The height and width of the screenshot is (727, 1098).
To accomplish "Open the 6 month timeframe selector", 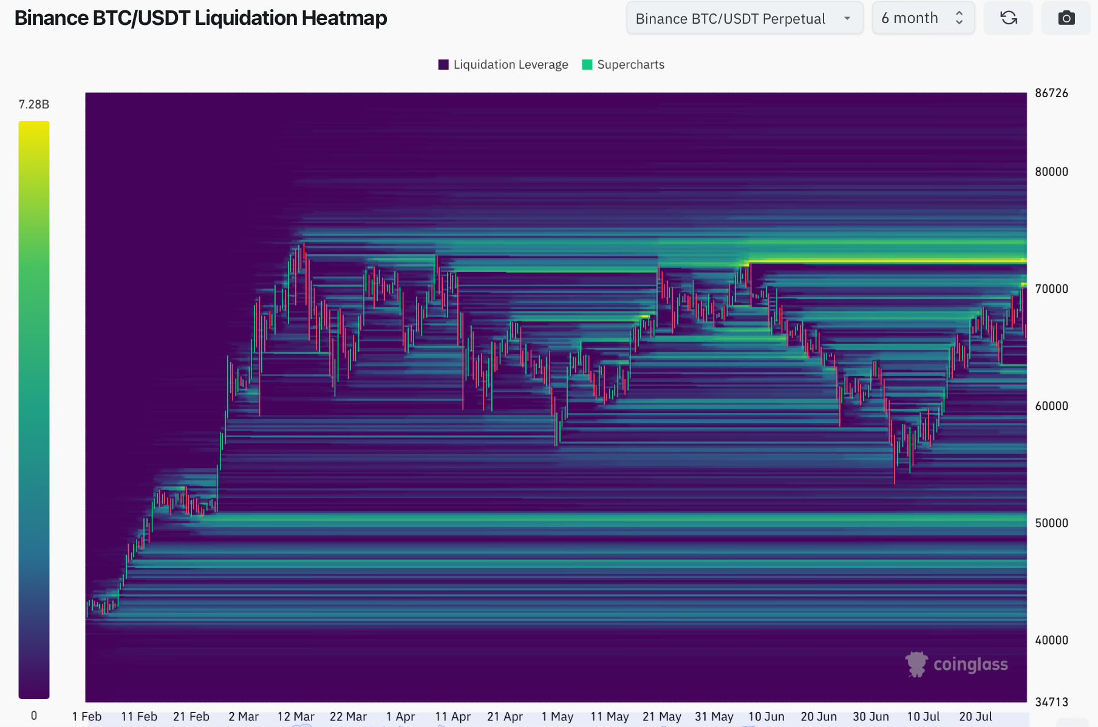I will tap(923, 18).
